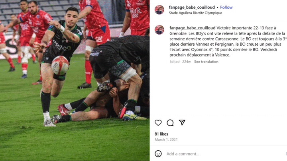This screenshot has width=287, height=161.
Task: Open Stade Aguilera Biarritz Olympique location
Action: (195, 13)
